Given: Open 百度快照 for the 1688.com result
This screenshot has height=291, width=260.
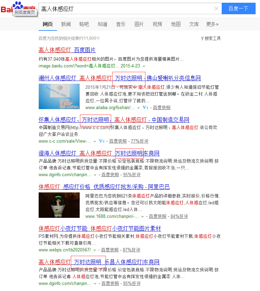Looking at the screenshot, I should (158, 216).
